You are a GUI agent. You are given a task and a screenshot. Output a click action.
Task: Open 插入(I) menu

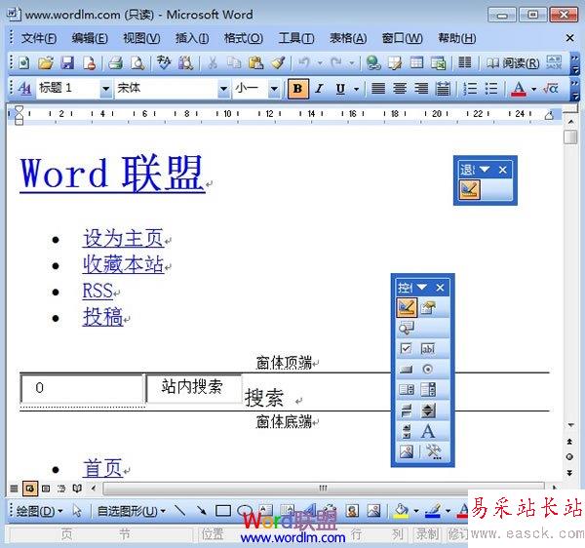pos(192,38)
